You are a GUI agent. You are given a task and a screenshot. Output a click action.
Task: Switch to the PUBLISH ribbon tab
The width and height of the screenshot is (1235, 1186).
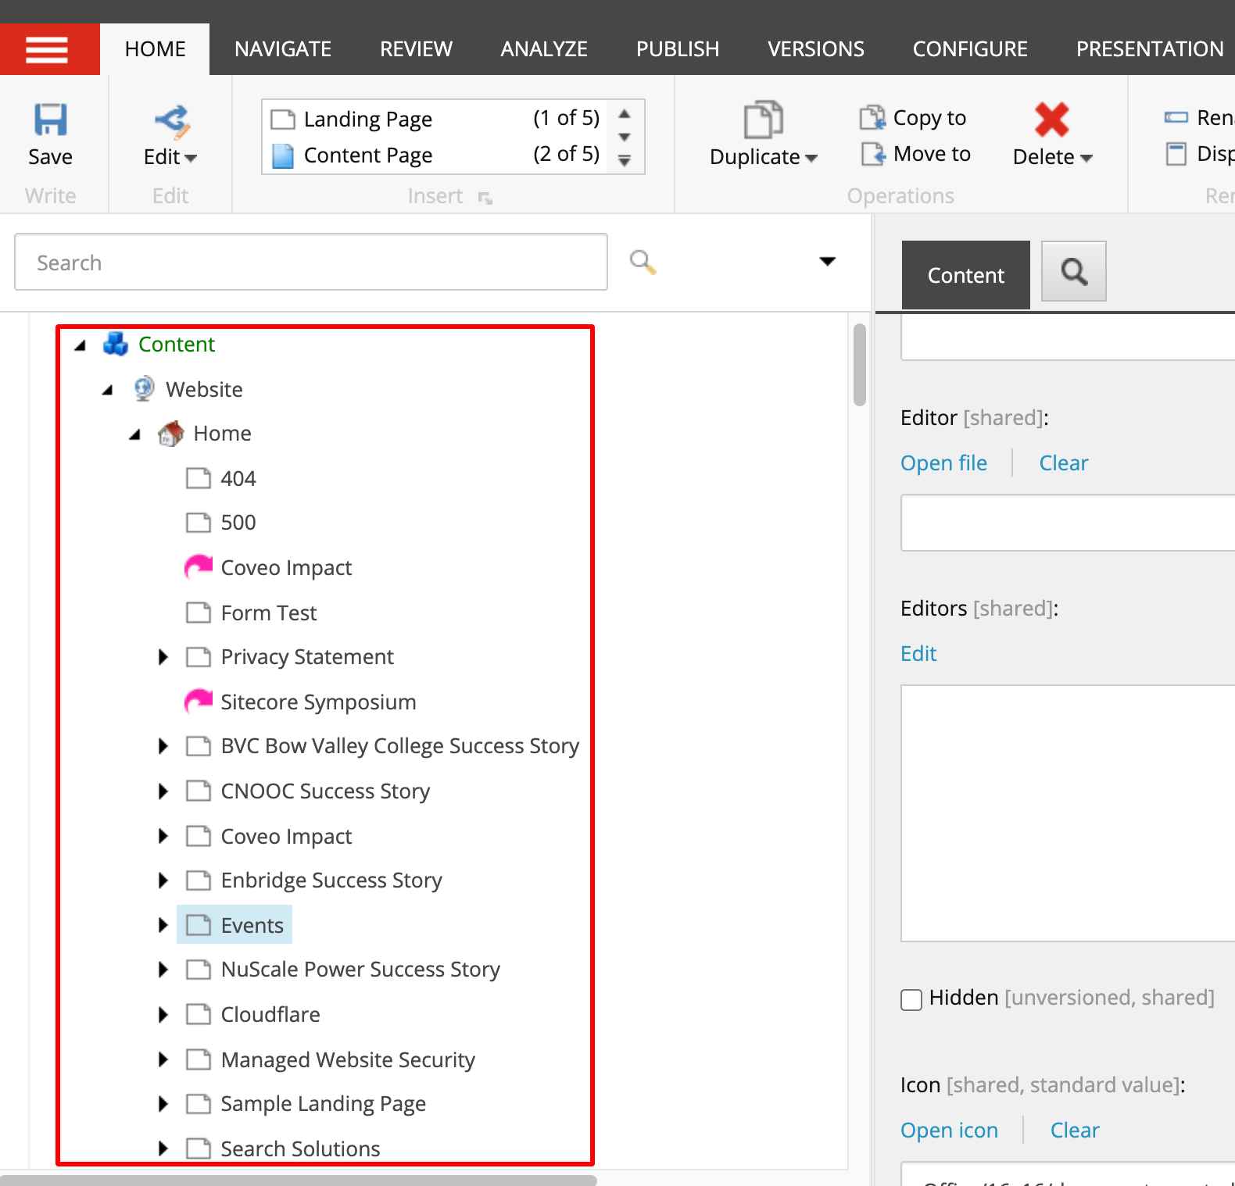pos(678,49)
